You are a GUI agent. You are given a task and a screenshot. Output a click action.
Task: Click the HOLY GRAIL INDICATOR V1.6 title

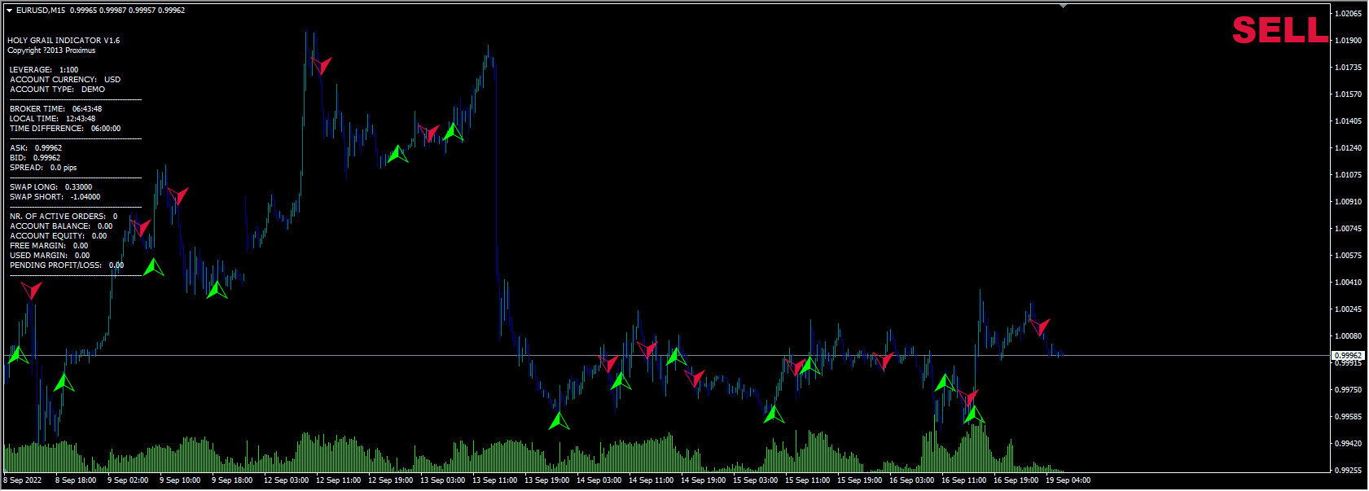[64, 40]
